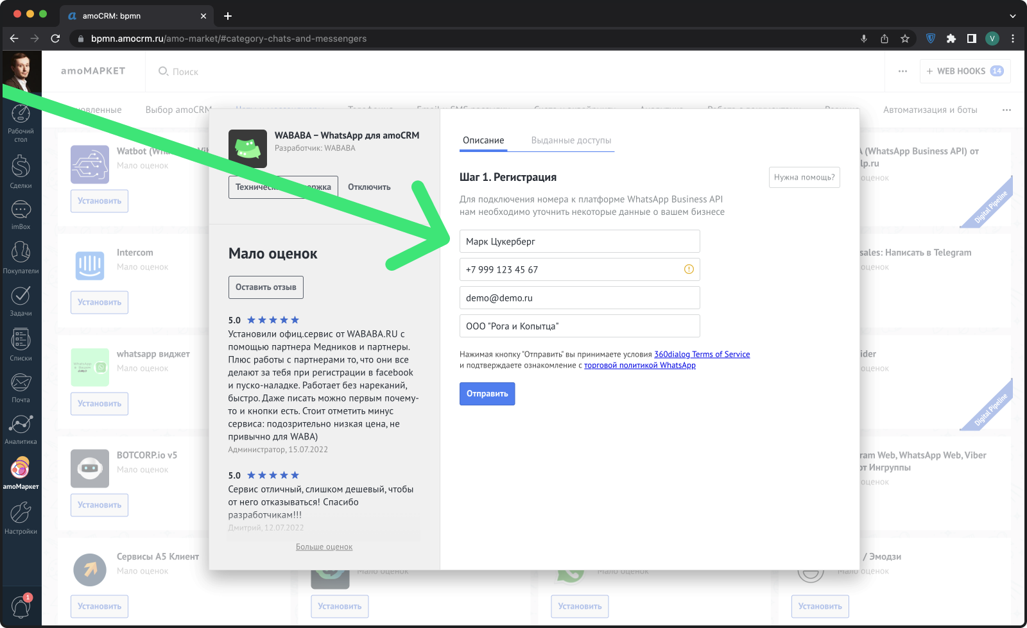Open Chrome three-dot menu

pos(1013,38)
